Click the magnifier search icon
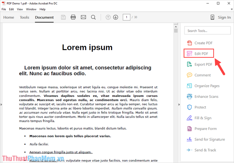 [93, 17]
